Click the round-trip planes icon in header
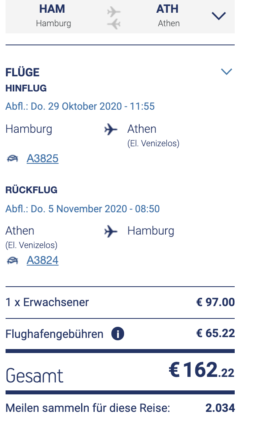The width and height of the screenshot is (253, 423). coord(114,18)
